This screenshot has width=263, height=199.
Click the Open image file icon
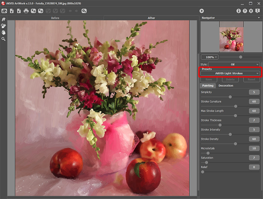pyautogui.click(x=12, y=11)
